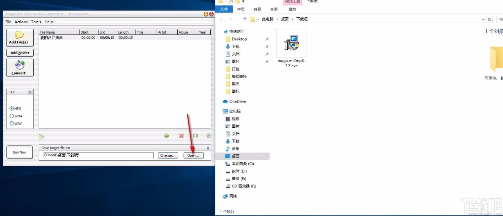
Task: Open the address bar history dropdown
Action: coord(483,19)
